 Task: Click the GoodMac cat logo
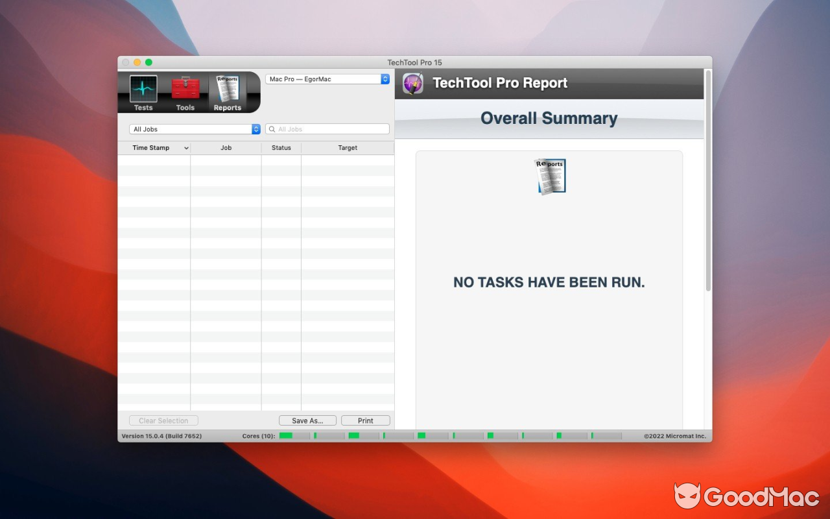pos(689,496)
